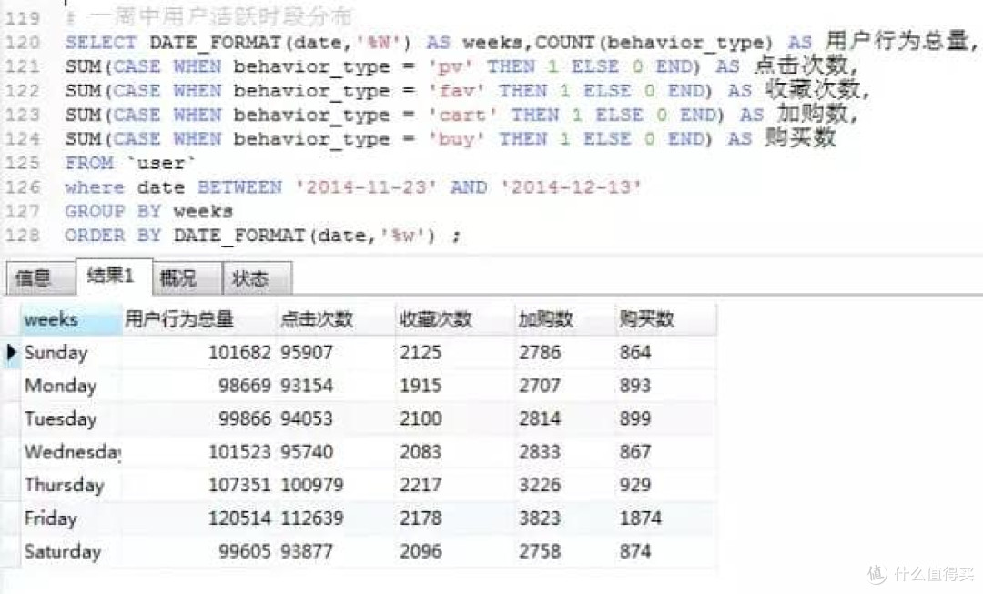Click the value 99866 in the Tuesday row
The image size is (983, 594).
[x=245, y=418]
